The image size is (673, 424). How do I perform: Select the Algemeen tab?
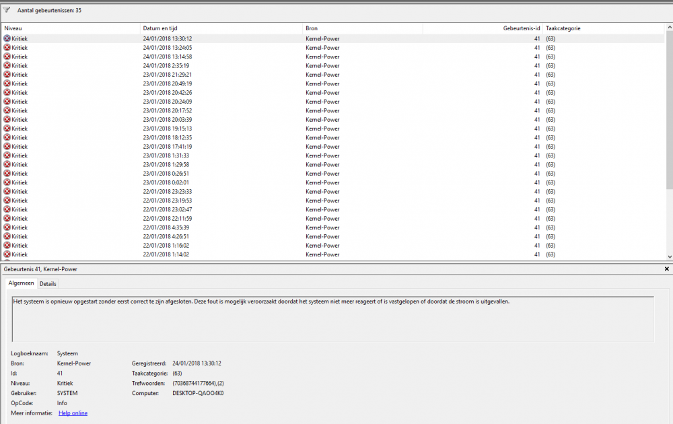[21, 283]
